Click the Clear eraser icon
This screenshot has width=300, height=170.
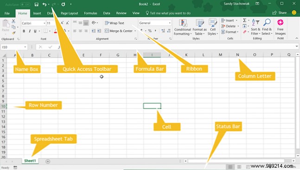click(x=244, y=32)
